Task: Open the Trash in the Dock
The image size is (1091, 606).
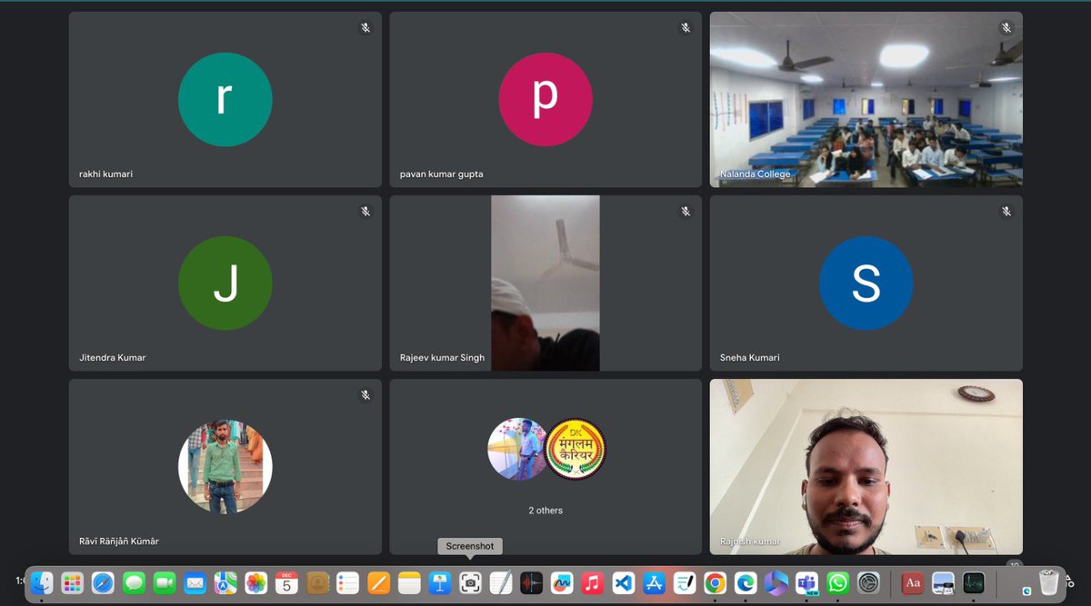Action: tap(1049, 582)
